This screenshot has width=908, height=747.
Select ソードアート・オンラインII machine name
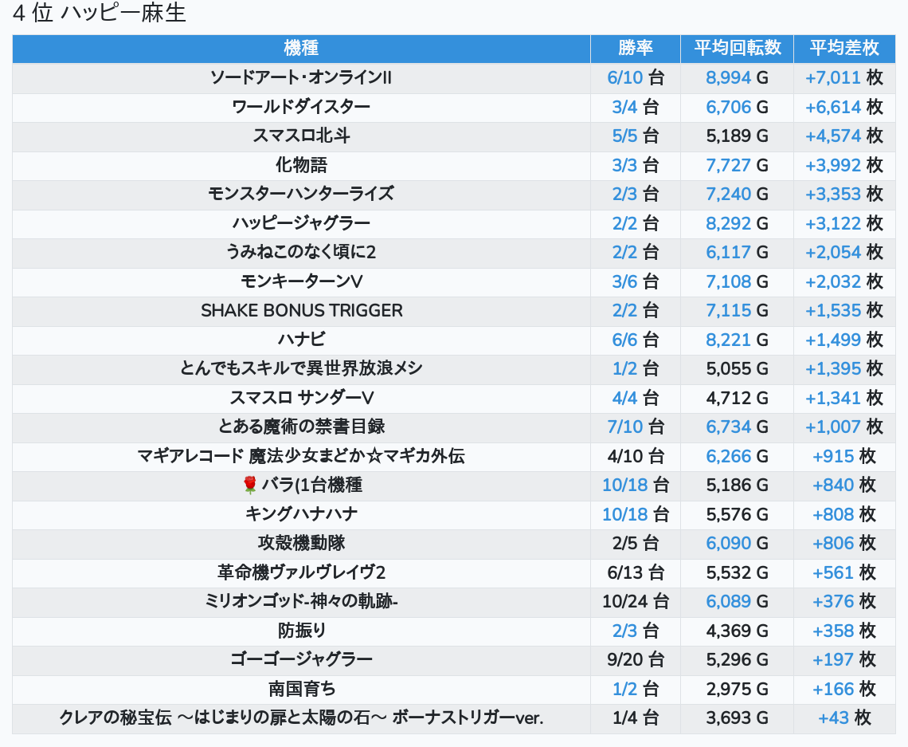(x=301, y=77)
